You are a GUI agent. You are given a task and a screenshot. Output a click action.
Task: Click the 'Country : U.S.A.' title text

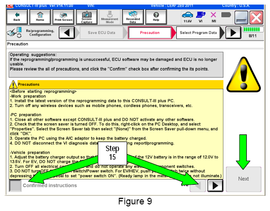236,6
